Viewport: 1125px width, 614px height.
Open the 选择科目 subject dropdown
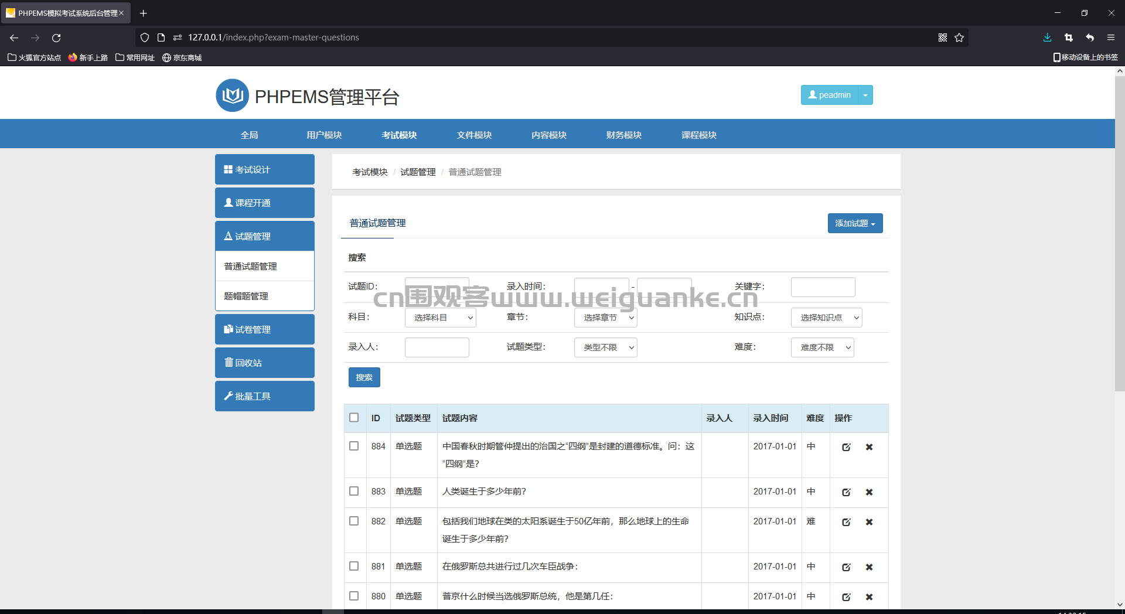441,318
